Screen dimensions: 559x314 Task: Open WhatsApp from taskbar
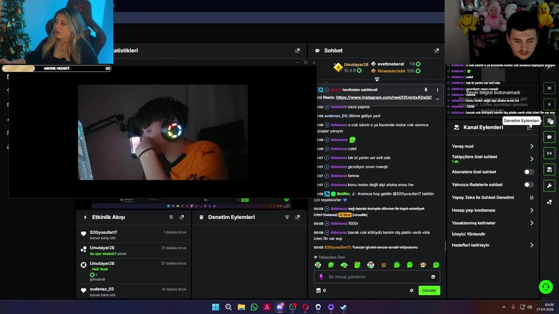click(x=254, y=307)
